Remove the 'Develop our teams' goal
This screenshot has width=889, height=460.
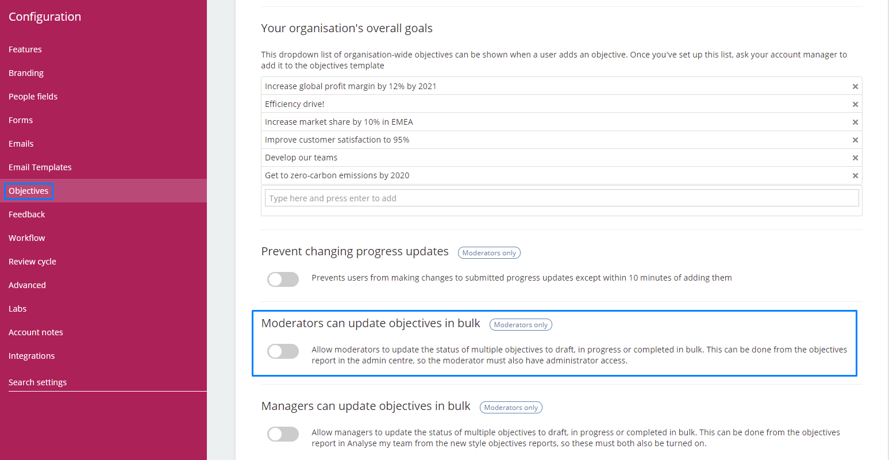[855, 158]
